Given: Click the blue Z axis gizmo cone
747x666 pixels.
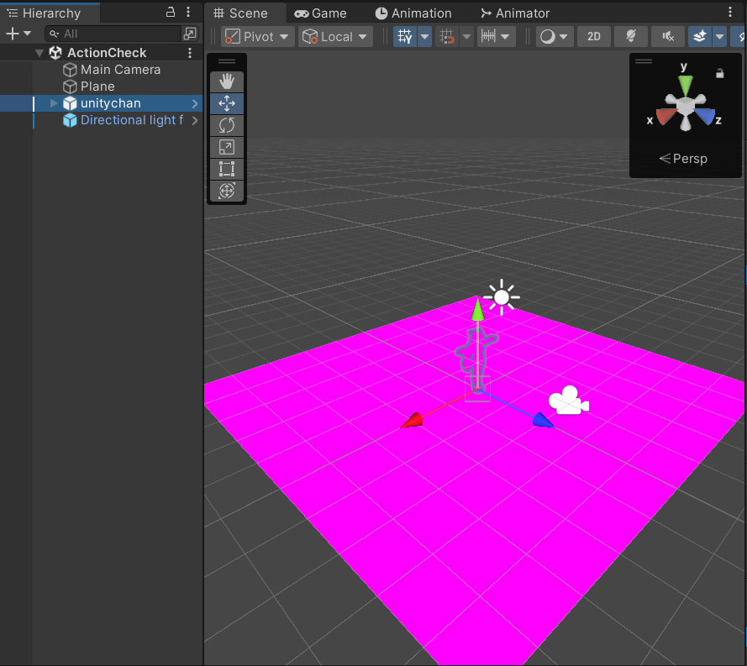Looking at the screenshot, I should click(705, 116).
